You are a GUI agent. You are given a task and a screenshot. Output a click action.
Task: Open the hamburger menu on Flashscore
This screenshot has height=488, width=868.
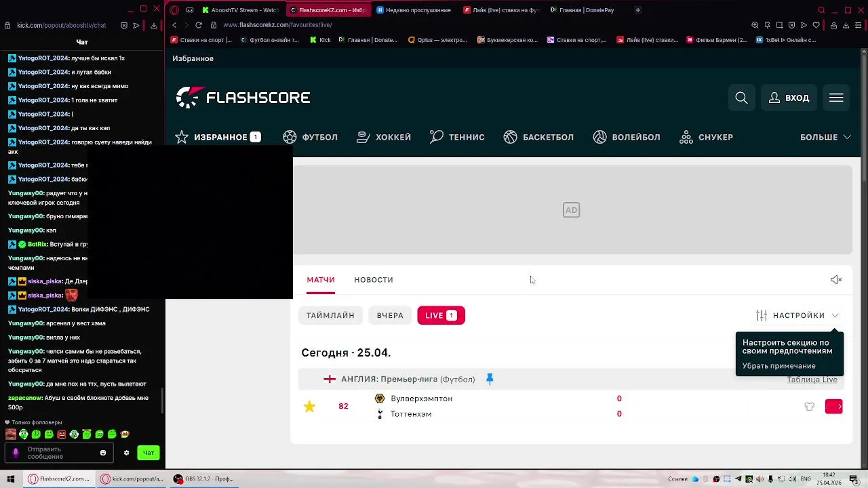[836, 98]
